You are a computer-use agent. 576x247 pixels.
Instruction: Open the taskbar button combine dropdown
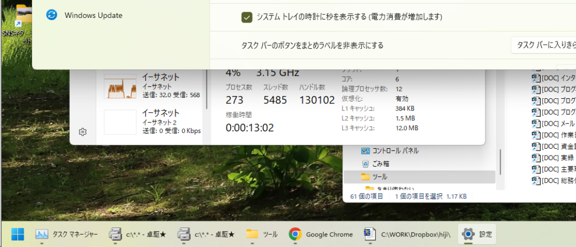[x=543, y=45]
